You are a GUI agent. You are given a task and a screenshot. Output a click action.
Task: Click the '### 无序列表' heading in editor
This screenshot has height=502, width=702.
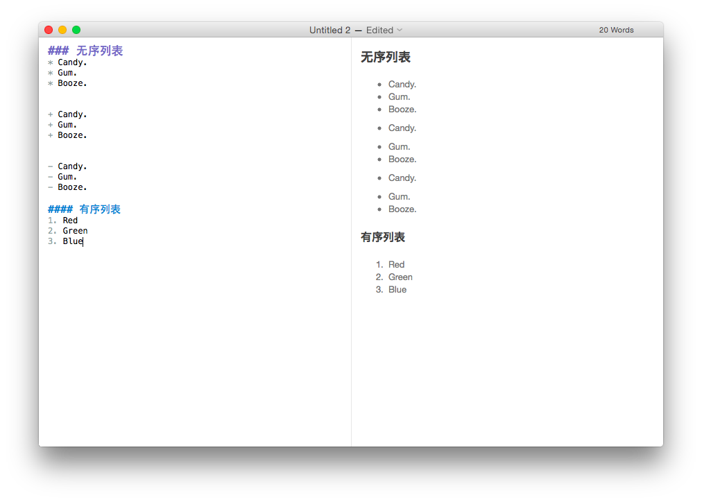(x=85, y=51)
